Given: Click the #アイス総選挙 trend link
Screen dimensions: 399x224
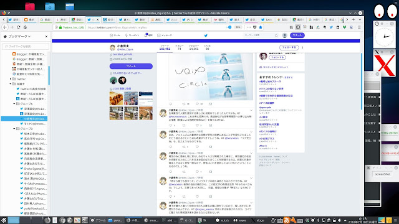Looking at the screenshot, I should [267, 103].
